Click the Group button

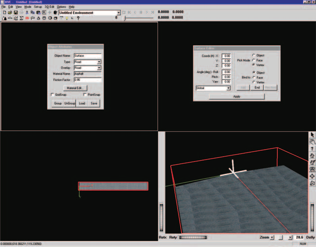(x=58, y=103)
